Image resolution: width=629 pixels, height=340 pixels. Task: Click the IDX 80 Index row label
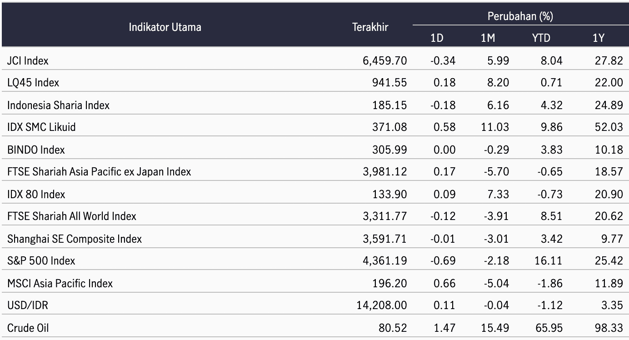[36, 194]
